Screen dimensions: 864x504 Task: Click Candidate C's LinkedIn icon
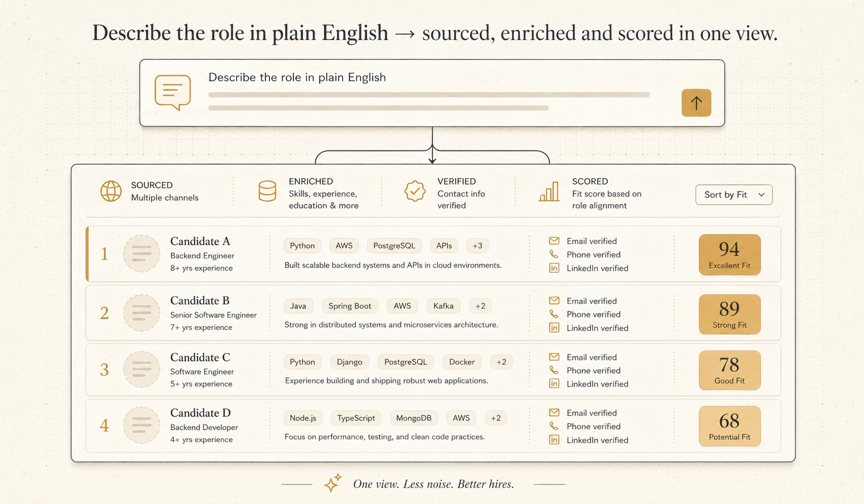point(554,384)
